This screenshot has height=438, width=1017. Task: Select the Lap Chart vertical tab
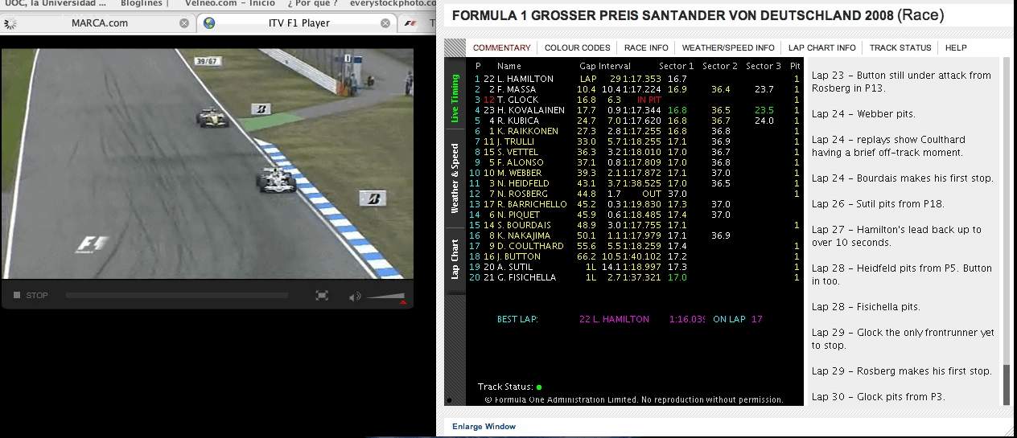click(x=455, y=259)
